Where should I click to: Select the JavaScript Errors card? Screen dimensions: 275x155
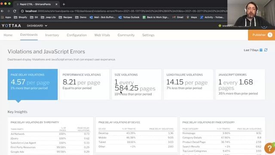click(x=240, y=84)
